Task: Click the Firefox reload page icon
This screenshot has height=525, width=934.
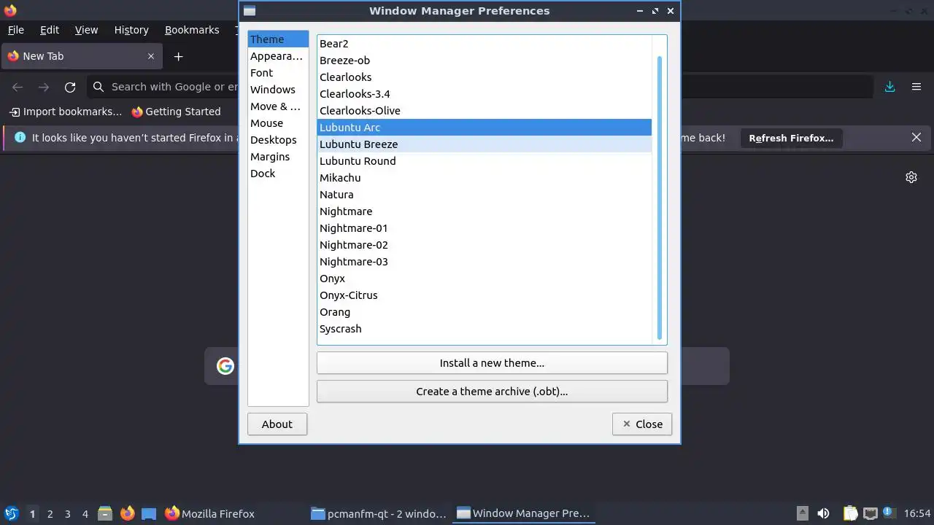Action: 70,87
